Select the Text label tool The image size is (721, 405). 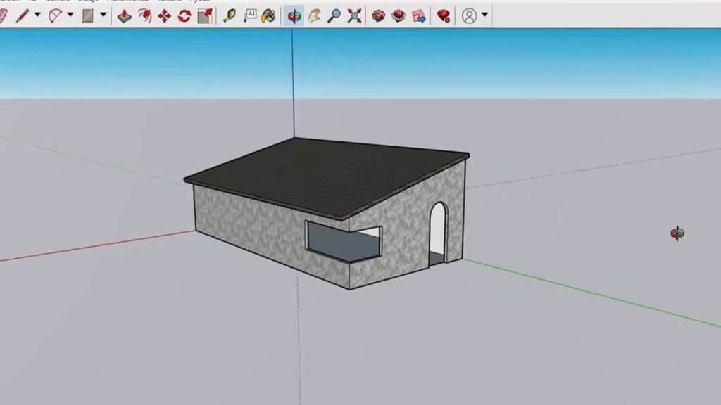pos(249,16)
